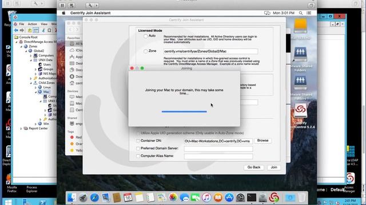Open Reminders from the Dock
The width and height of the screenshot is (366, 205).
pos(150,198)
